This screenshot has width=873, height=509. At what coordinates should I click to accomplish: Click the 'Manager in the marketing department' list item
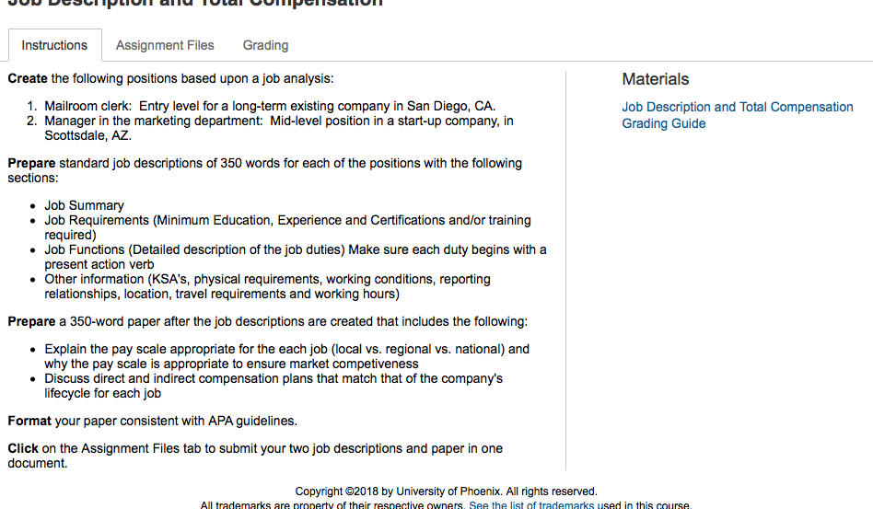coord(279,128)
